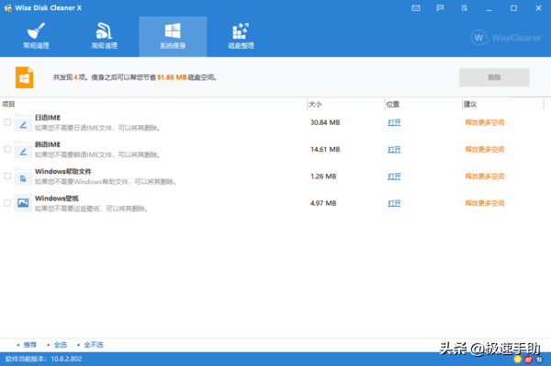Click the blue icon in the status bar corner
551x366 pixels.
coord(539,359)
